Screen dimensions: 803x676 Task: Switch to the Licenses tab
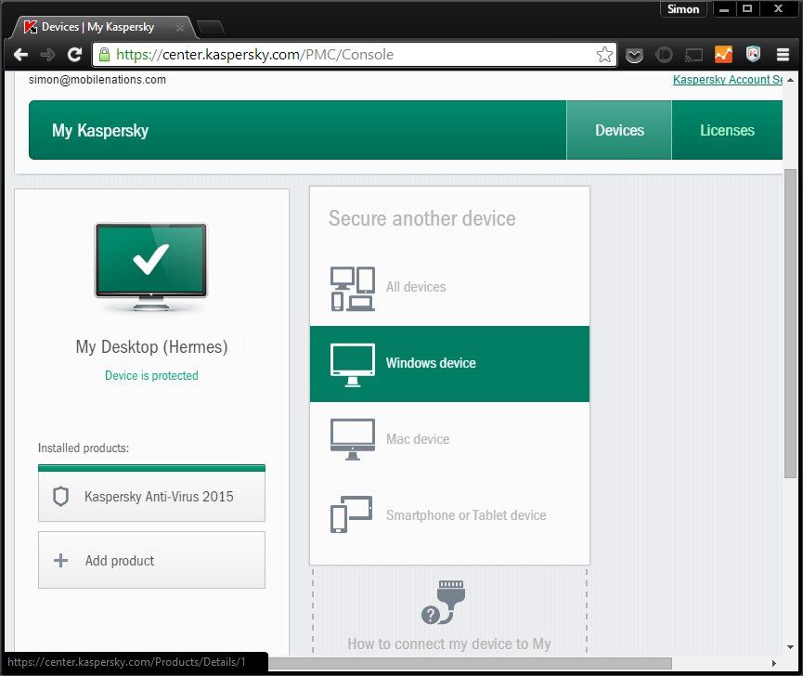pyautogui.click(x=727, y=130)
